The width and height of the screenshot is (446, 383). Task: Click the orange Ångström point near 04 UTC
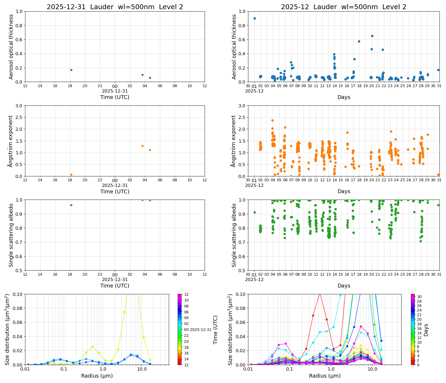click(143, 146)
